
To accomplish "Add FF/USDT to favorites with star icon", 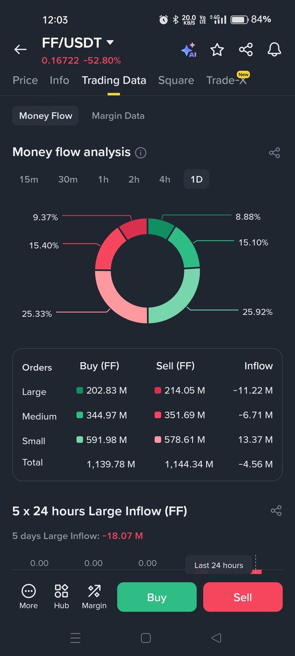I will click(x=217, y=50).
